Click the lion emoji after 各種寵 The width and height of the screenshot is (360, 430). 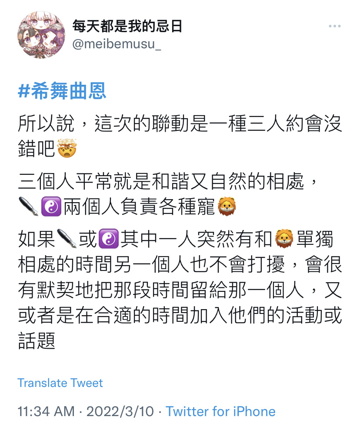227,207
